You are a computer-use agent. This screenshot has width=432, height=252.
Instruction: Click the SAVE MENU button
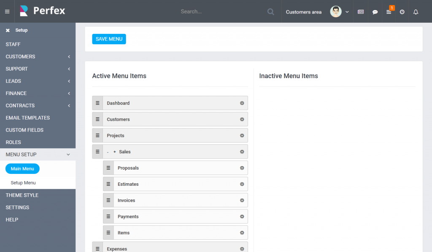tap(109, 39)
